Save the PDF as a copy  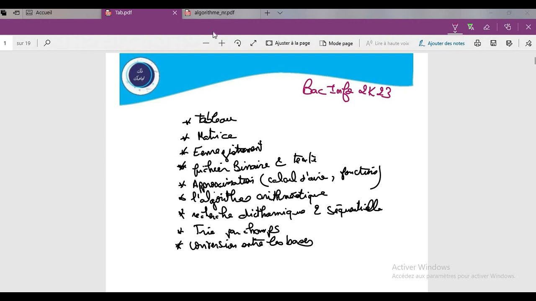click(509, 43)
